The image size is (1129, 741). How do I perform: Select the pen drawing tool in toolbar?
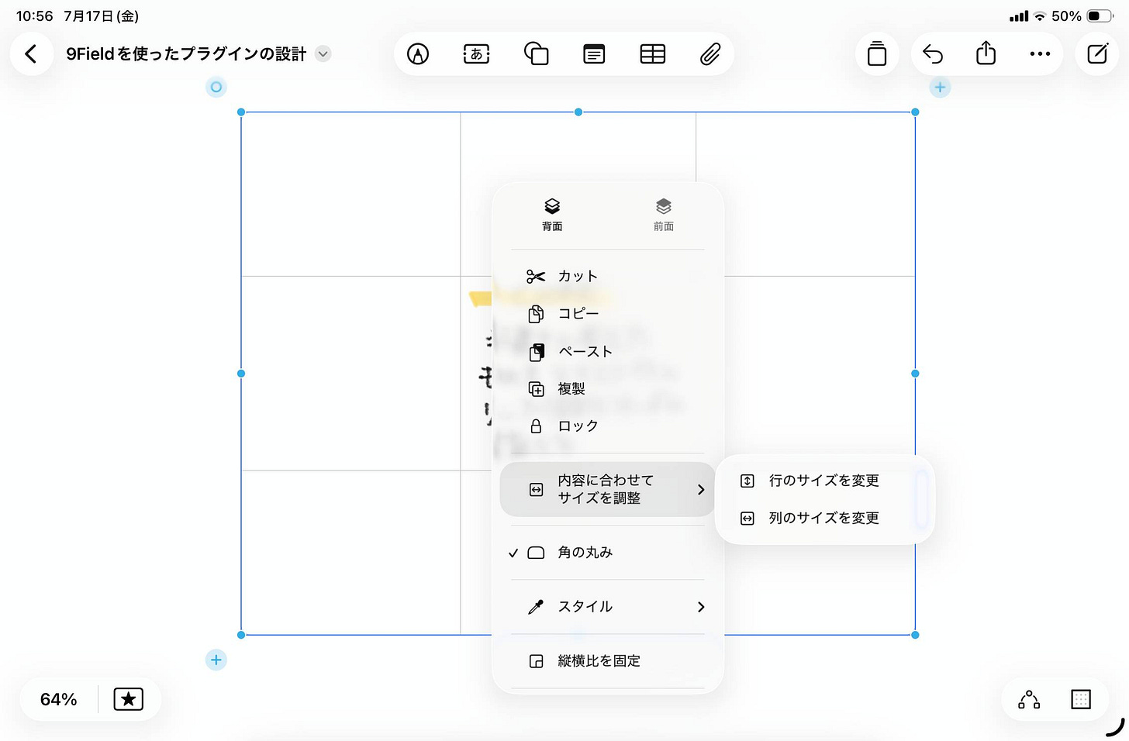coord(418,54)
